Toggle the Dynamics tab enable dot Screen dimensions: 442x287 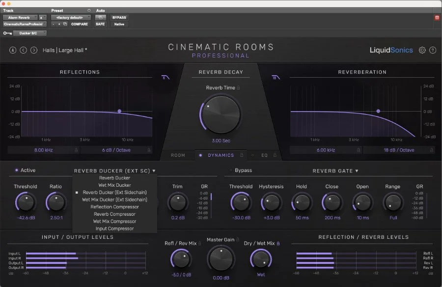coord(200,155)
